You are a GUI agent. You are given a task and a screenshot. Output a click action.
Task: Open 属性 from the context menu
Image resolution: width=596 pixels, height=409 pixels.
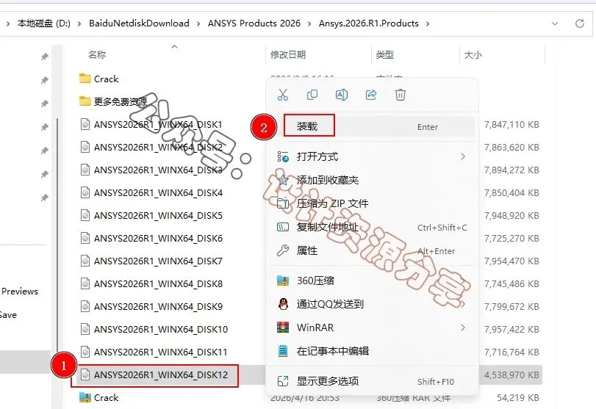coord(373,250)
